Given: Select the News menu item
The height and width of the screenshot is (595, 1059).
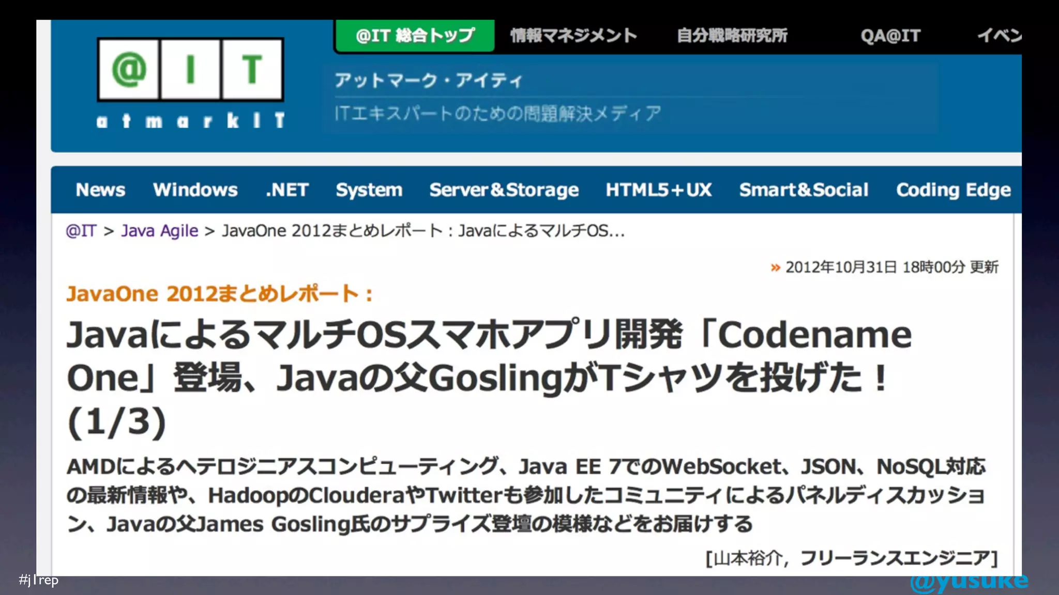Looking at the screenshot, I should 100,190.
